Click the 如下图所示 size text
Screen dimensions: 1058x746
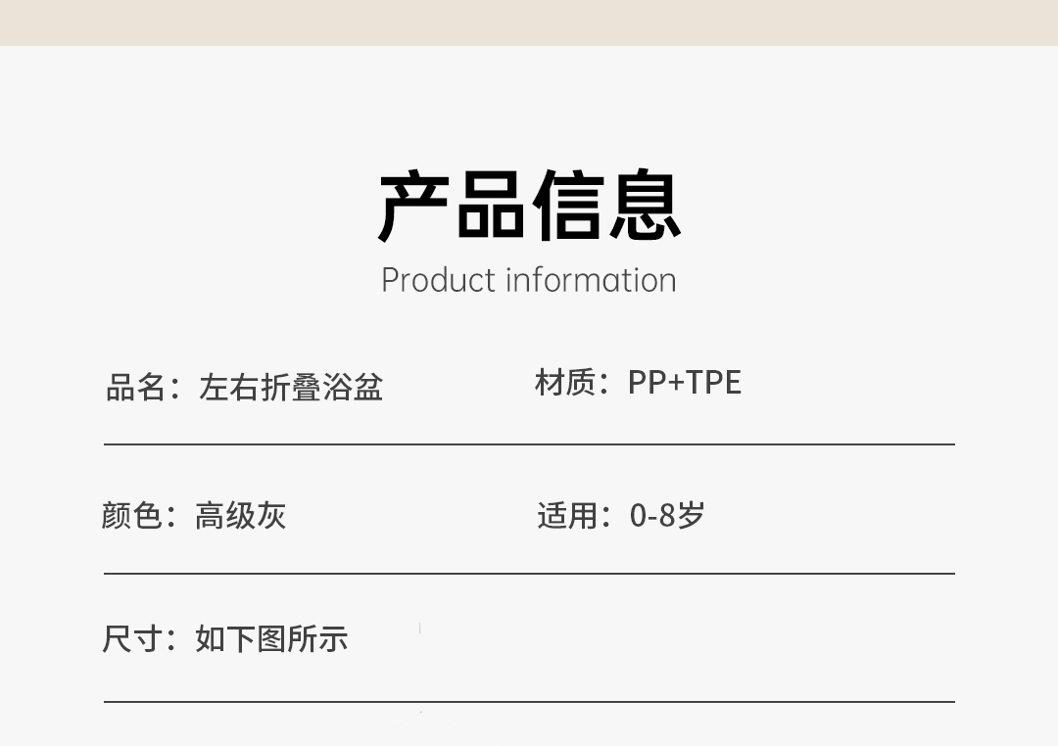tap(271, 638)
